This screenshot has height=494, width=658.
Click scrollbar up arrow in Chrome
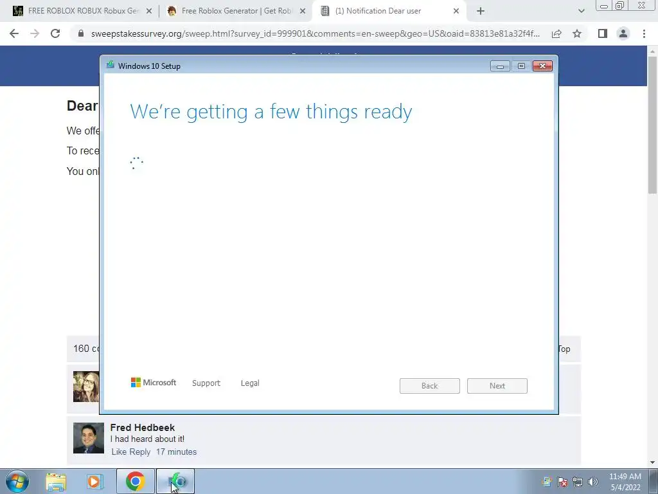[652, 51]
